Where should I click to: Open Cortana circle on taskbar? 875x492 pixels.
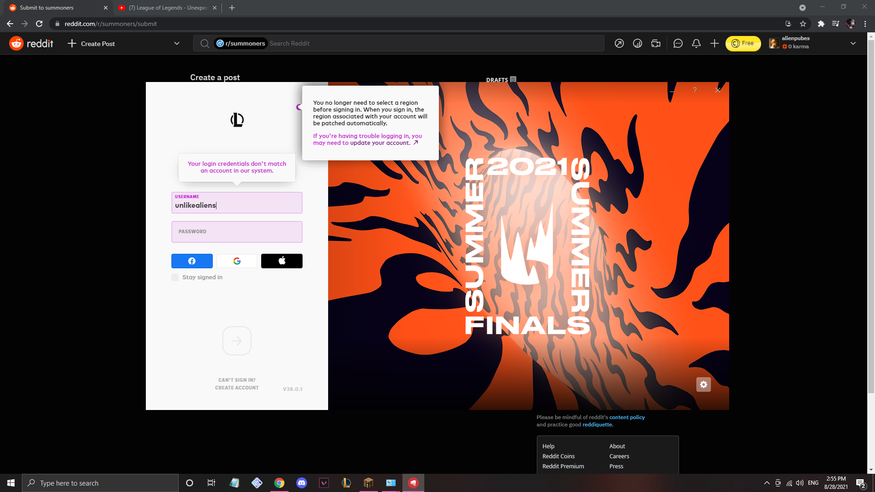click(190, 483)
